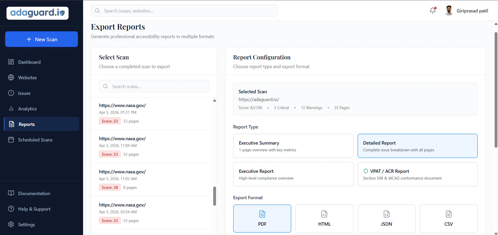Go to Websites section
The height and width of the screenshot is (235, 498).
tap(42, 77)
